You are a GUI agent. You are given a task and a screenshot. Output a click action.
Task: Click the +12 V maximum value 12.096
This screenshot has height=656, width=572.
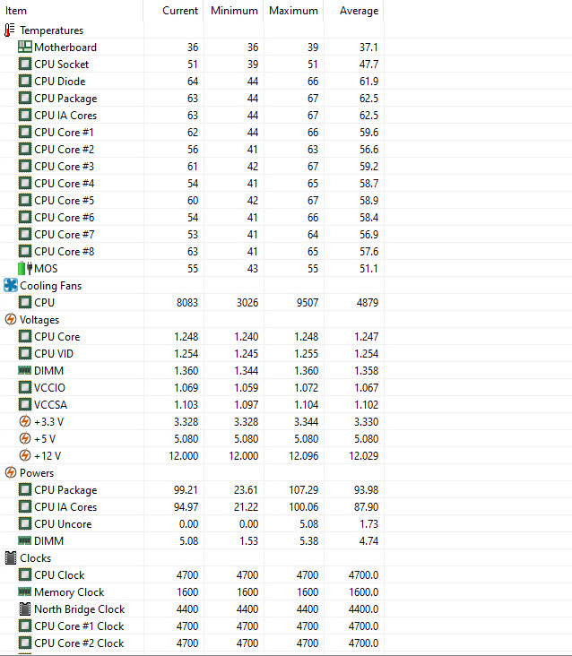(x=303, y=455)
